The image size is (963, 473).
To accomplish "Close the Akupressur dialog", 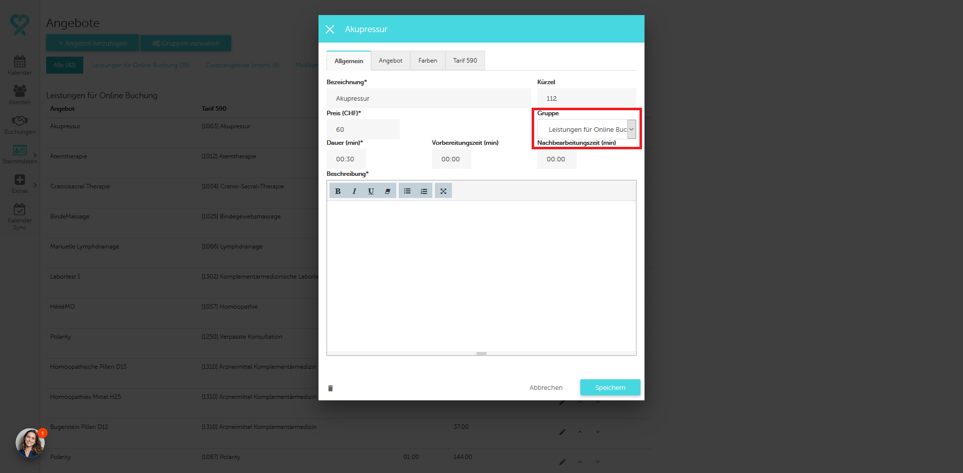I will pos(330,30).
